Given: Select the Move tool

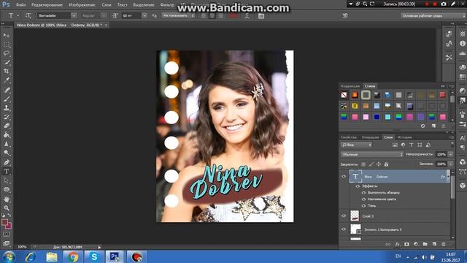Looking at the screenshot, I should click(x=7, y=35).
